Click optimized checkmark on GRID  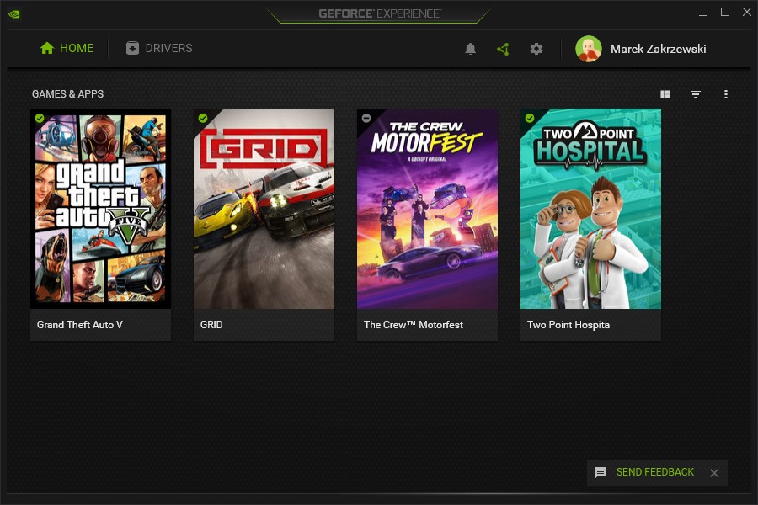203,118
